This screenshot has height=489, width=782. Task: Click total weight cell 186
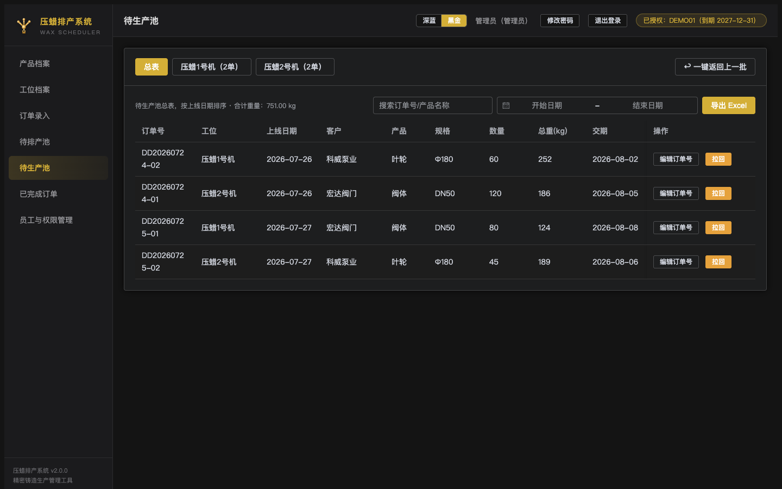point(544,193)
